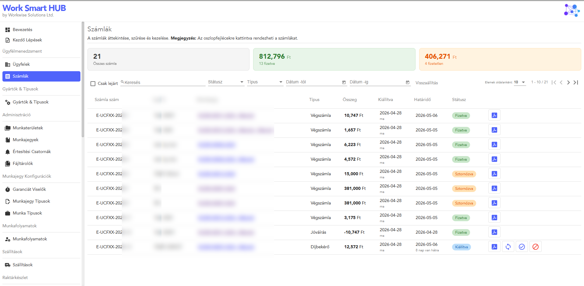This screenshot has width=584, height=286.
Task: Select the Számlák sidebar item
Action: click(41, 76)
